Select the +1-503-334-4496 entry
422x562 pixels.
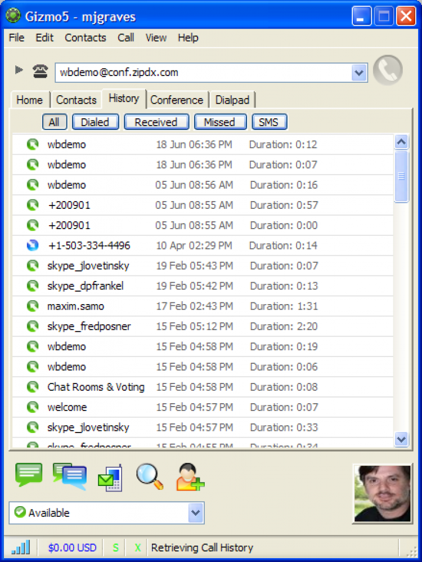pos(203,246)
